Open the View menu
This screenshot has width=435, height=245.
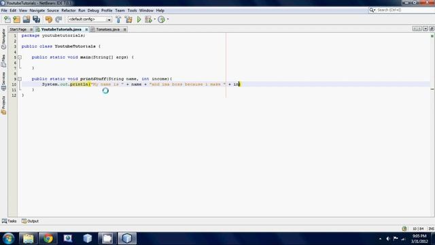[23, 10]
